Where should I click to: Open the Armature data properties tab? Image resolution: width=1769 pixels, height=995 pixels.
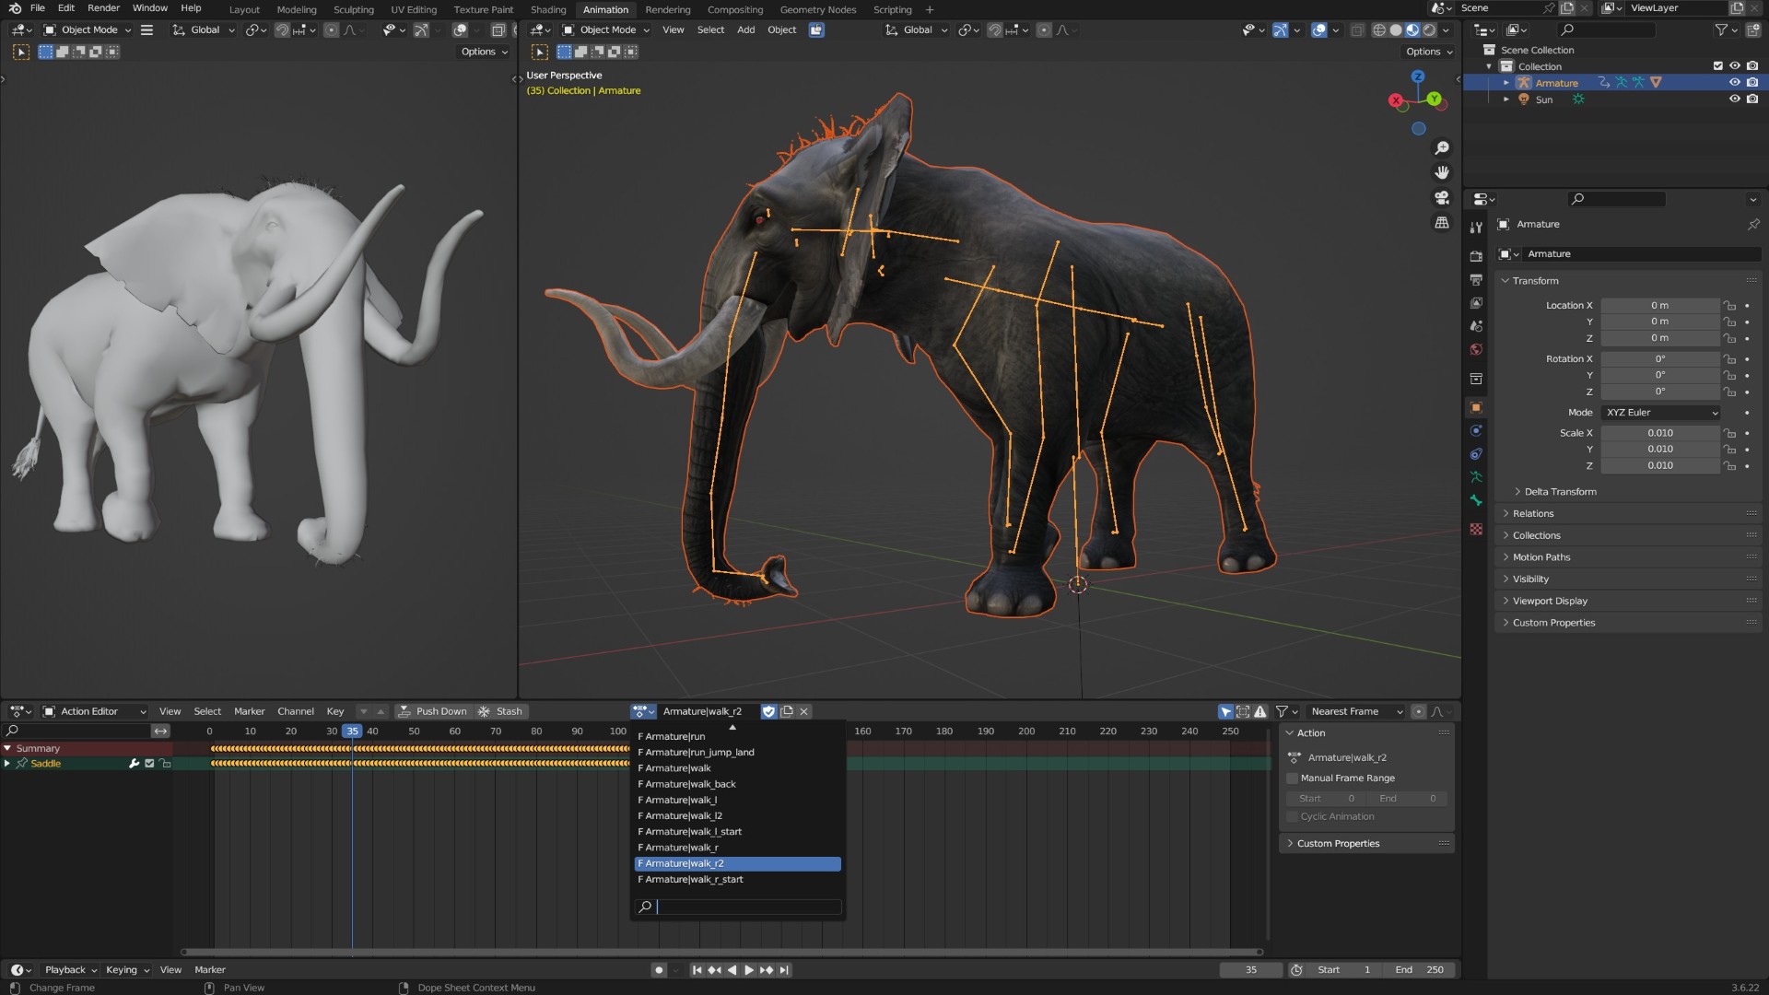pyautogui.click(x=1476, y=477)
